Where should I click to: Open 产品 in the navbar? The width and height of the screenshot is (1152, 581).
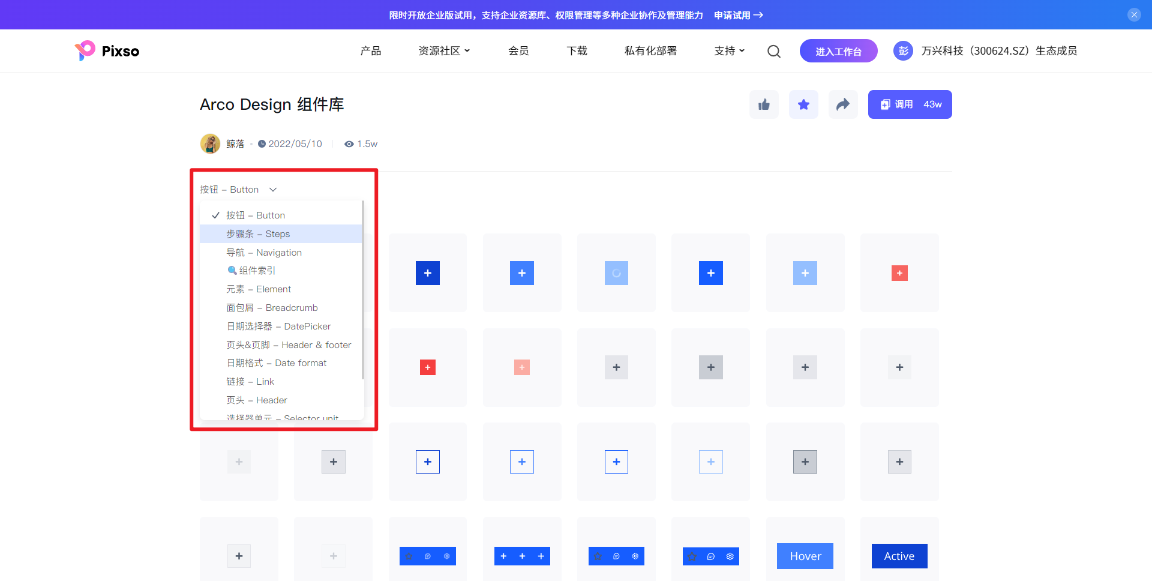371,51
